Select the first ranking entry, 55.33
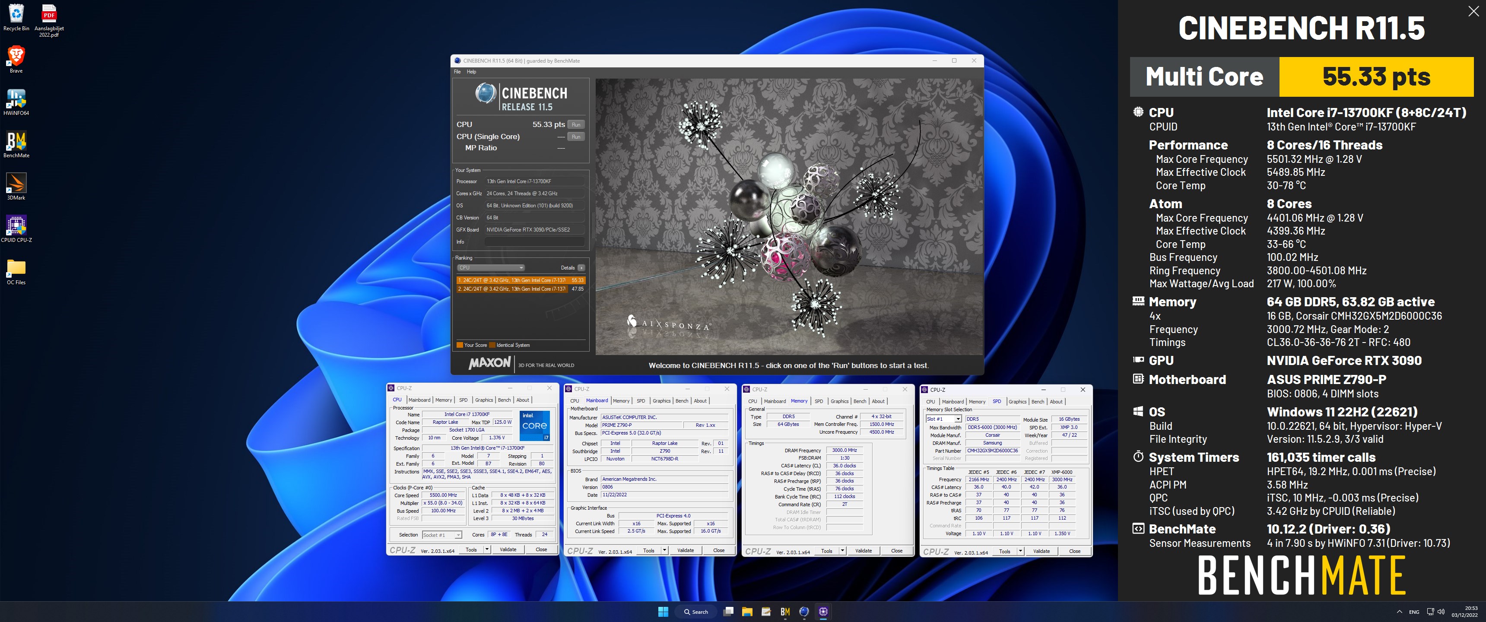The height and width of the screenshot is (622, 1486). pos(521,280)
